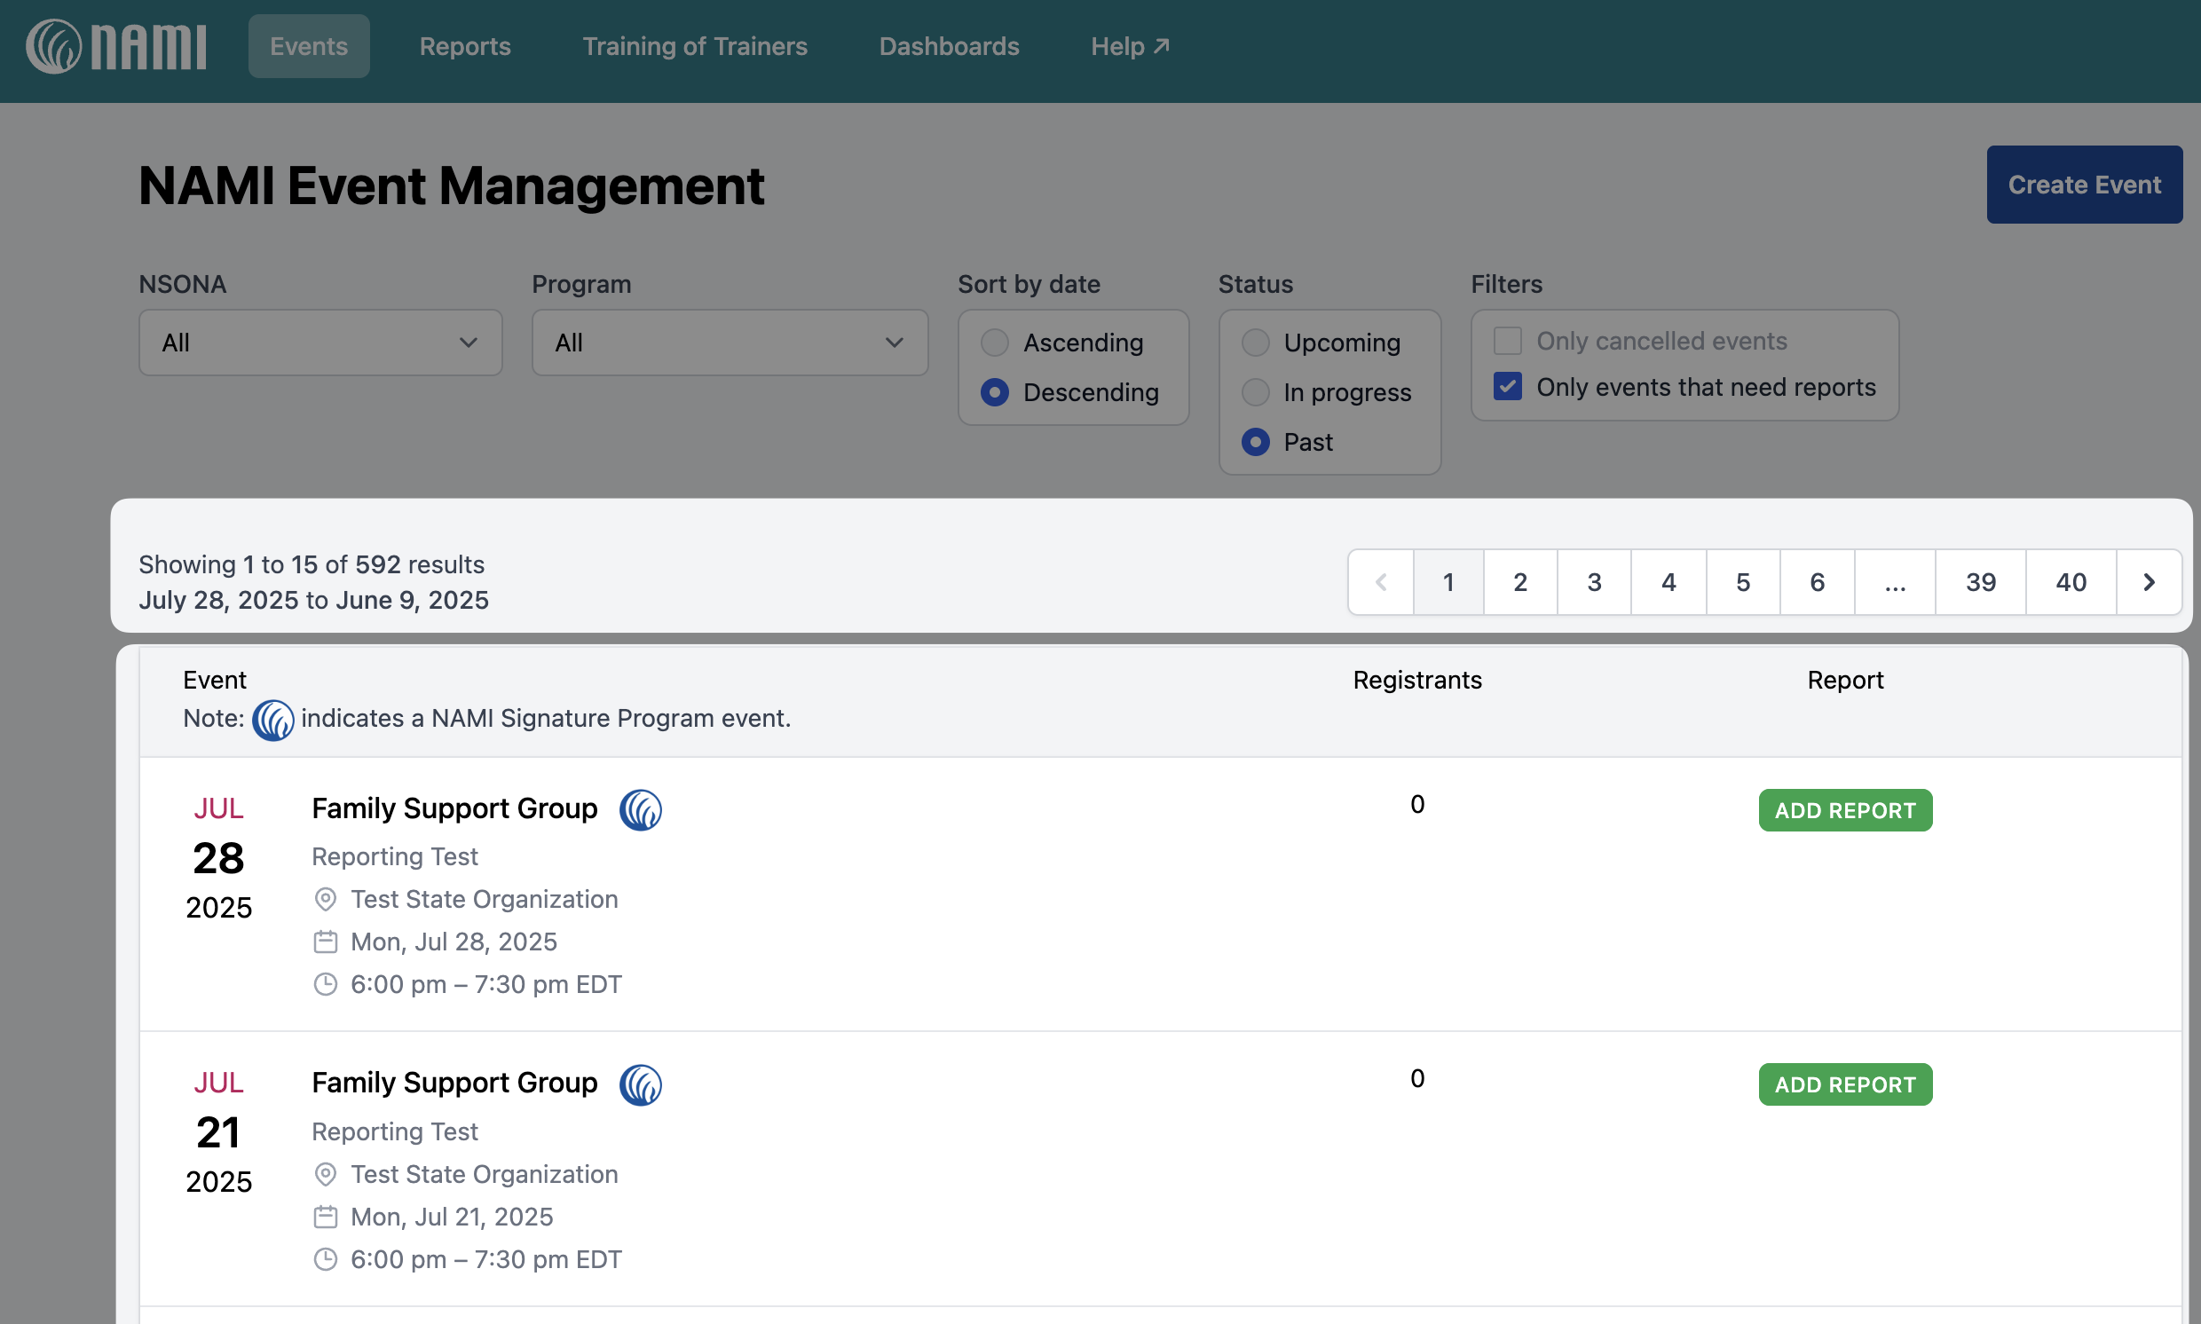
Task: Click the location pin icon on Jul 21 event
Action: (x=326, y=1174)
